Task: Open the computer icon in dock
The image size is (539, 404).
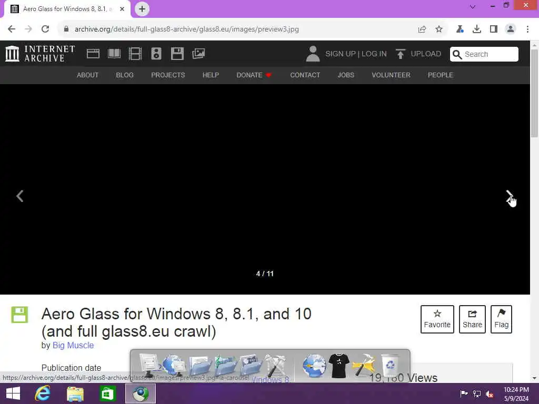Action: [x=149, y=366]
